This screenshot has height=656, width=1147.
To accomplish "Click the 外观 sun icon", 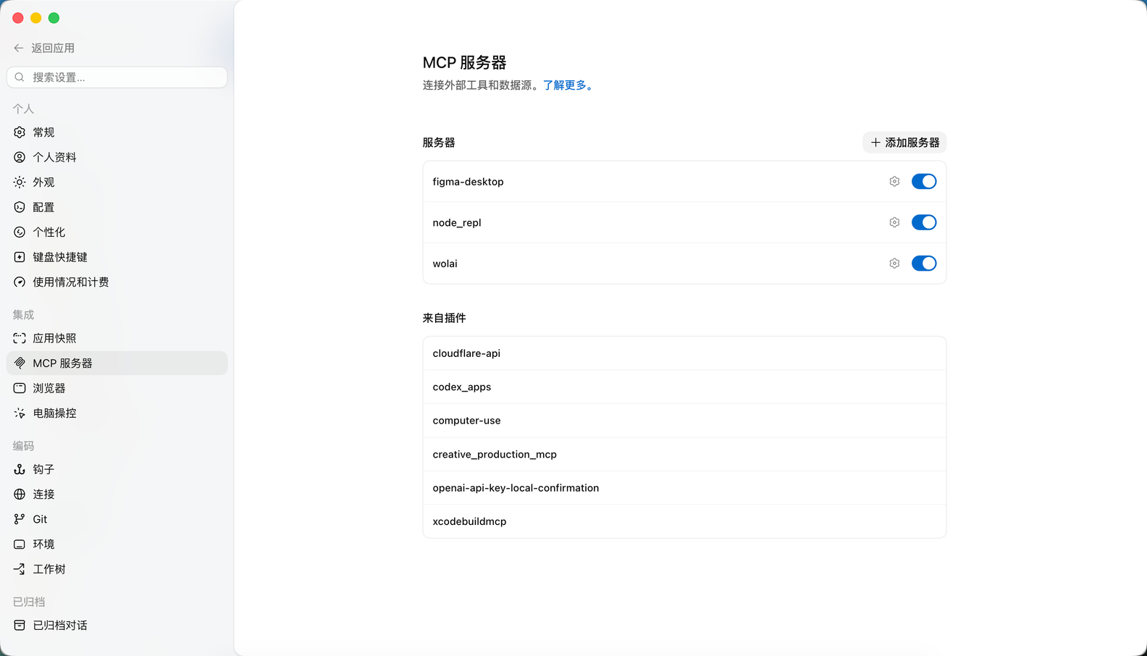I will (x=20, y=182).
